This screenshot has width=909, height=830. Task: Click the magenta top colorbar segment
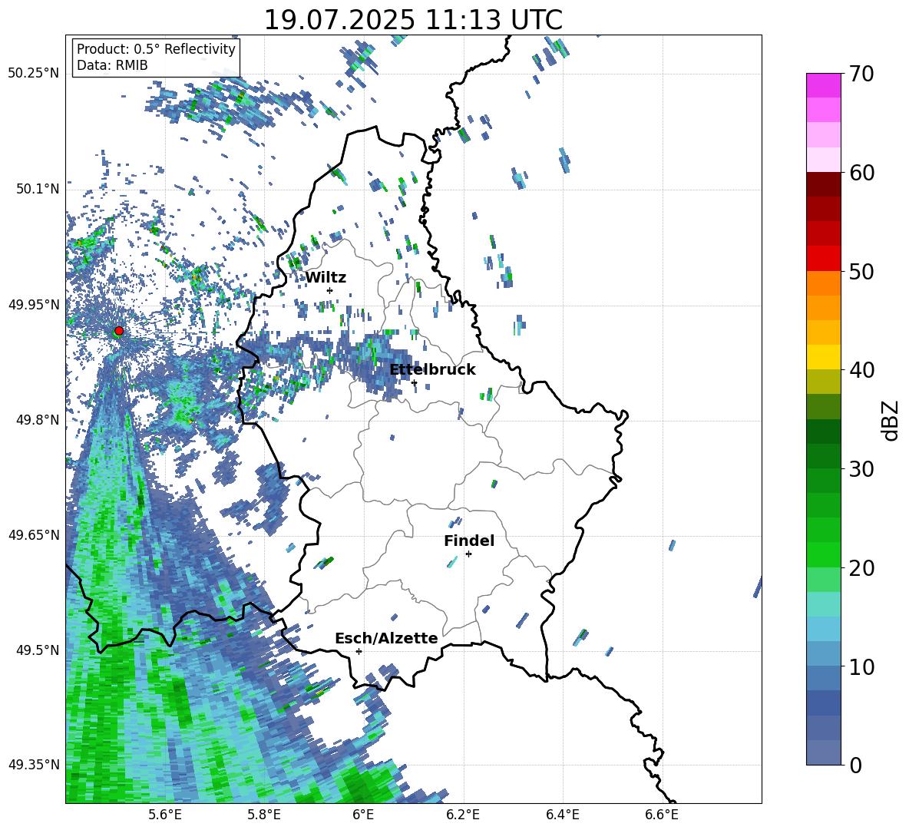coord(823,85)
